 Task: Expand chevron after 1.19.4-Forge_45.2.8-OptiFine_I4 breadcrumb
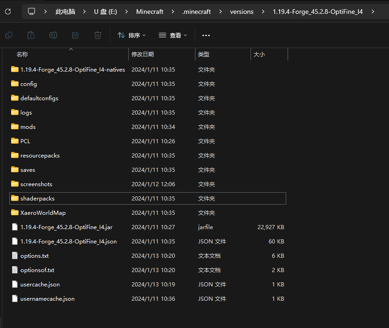373,12
